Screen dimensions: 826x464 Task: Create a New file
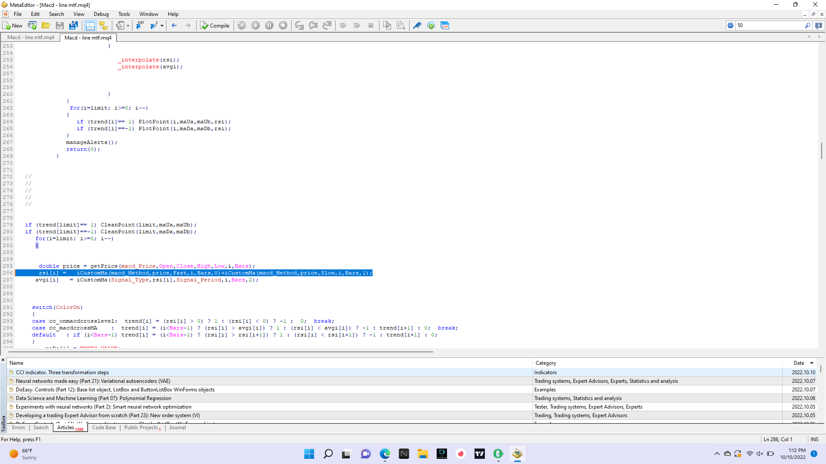click(12, 26)
